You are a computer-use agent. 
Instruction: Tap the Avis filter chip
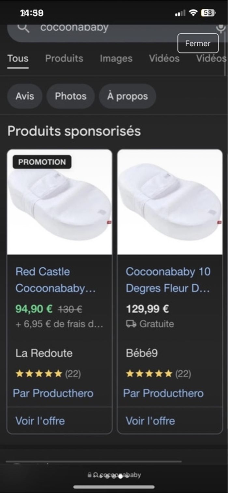(25, 96)
